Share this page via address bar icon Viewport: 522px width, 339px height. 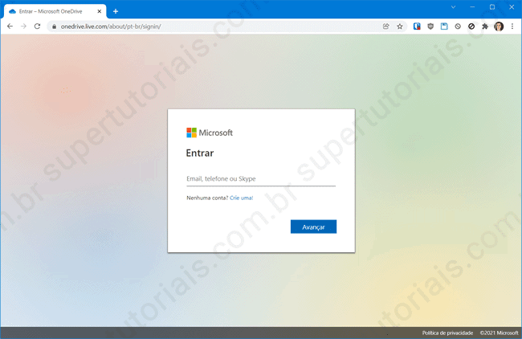386,27
